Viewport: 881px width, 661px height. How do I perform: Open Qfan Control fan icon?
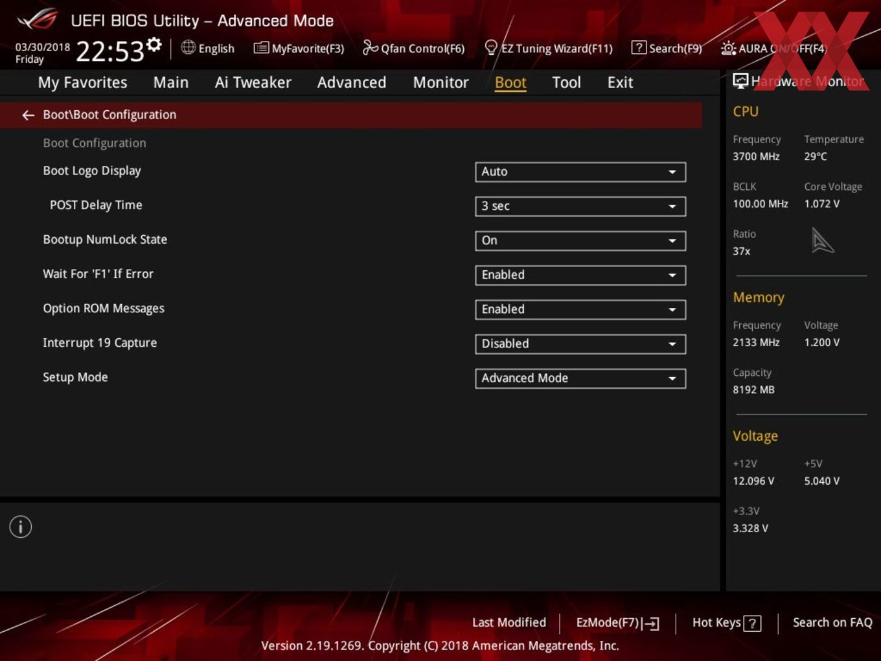coord(370,47)
